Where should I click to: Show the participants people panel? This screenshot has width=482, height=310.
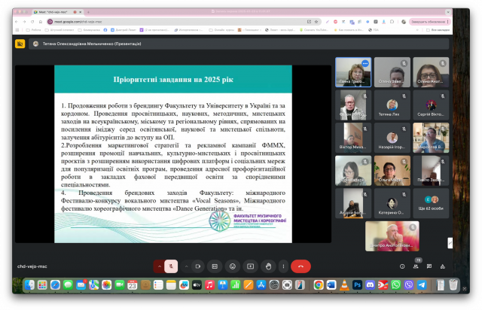(x=416, y=266)
